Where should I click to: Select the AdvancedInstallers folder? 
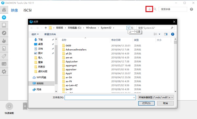(x=76, y=50)
